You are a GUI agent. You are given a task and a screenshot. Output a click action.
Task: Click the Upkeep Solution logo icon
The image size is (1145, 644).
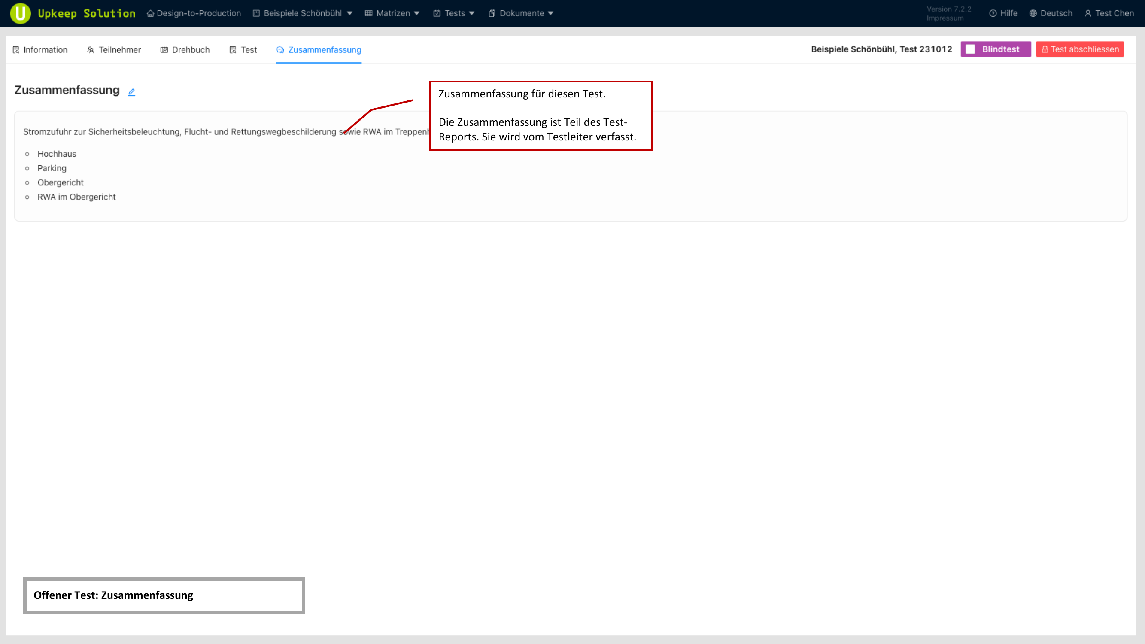[x=20, y=13]
